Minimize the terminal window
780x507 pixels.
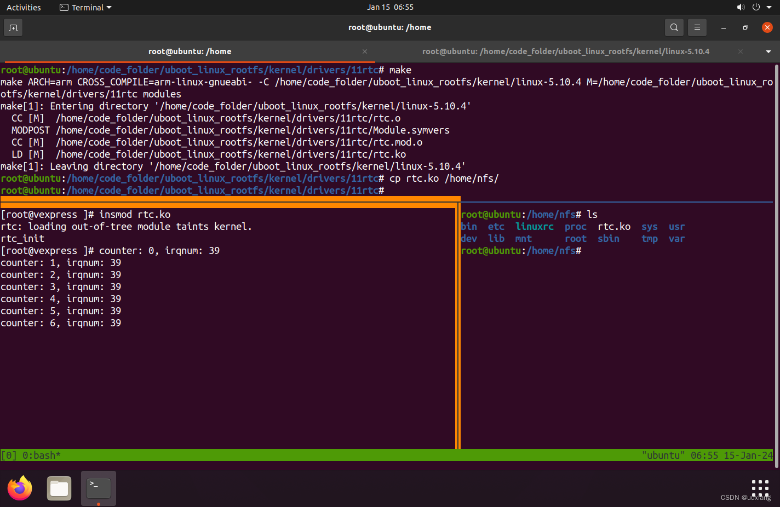724,27
